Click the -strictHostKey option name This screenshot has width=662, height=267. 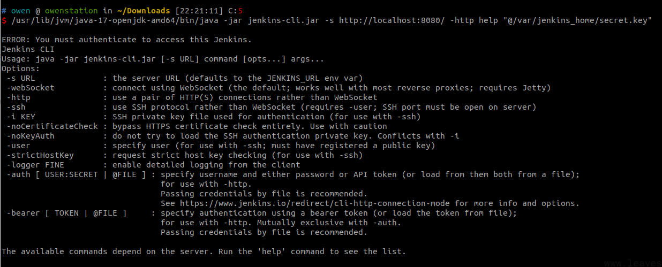(40, 155)
